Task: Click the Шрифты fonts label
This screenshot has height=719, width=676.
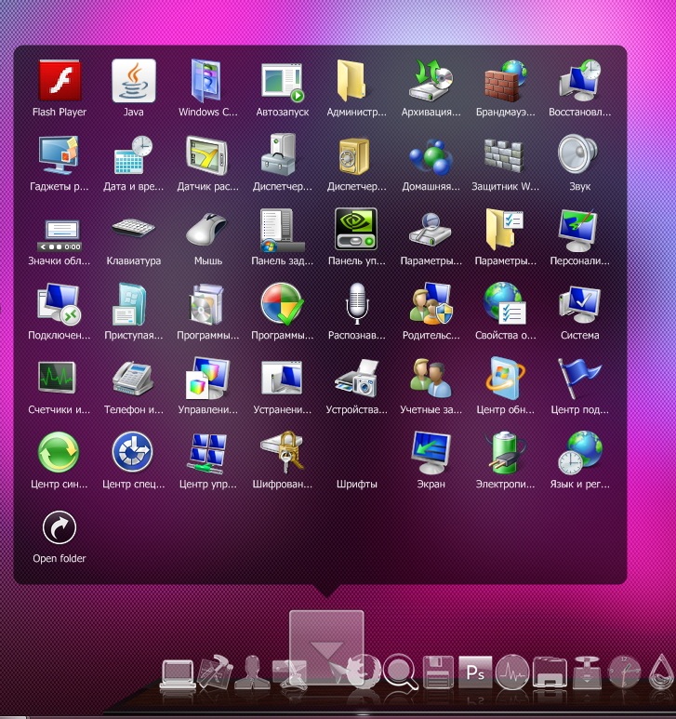Action: [356, 485]
